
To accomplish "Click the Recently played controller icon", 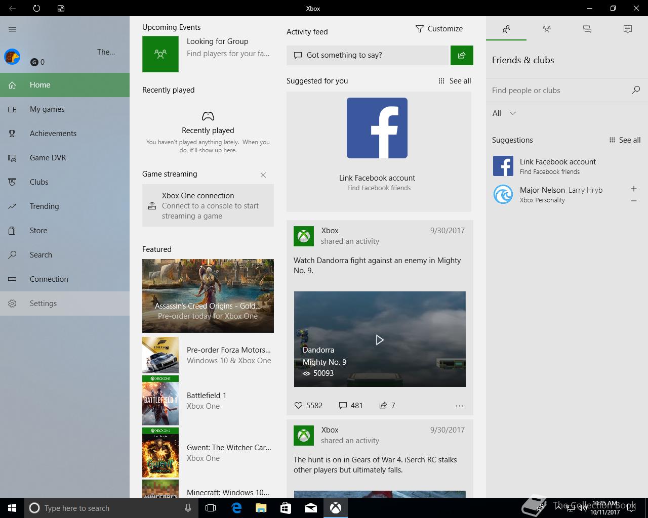I will (208, 116).
